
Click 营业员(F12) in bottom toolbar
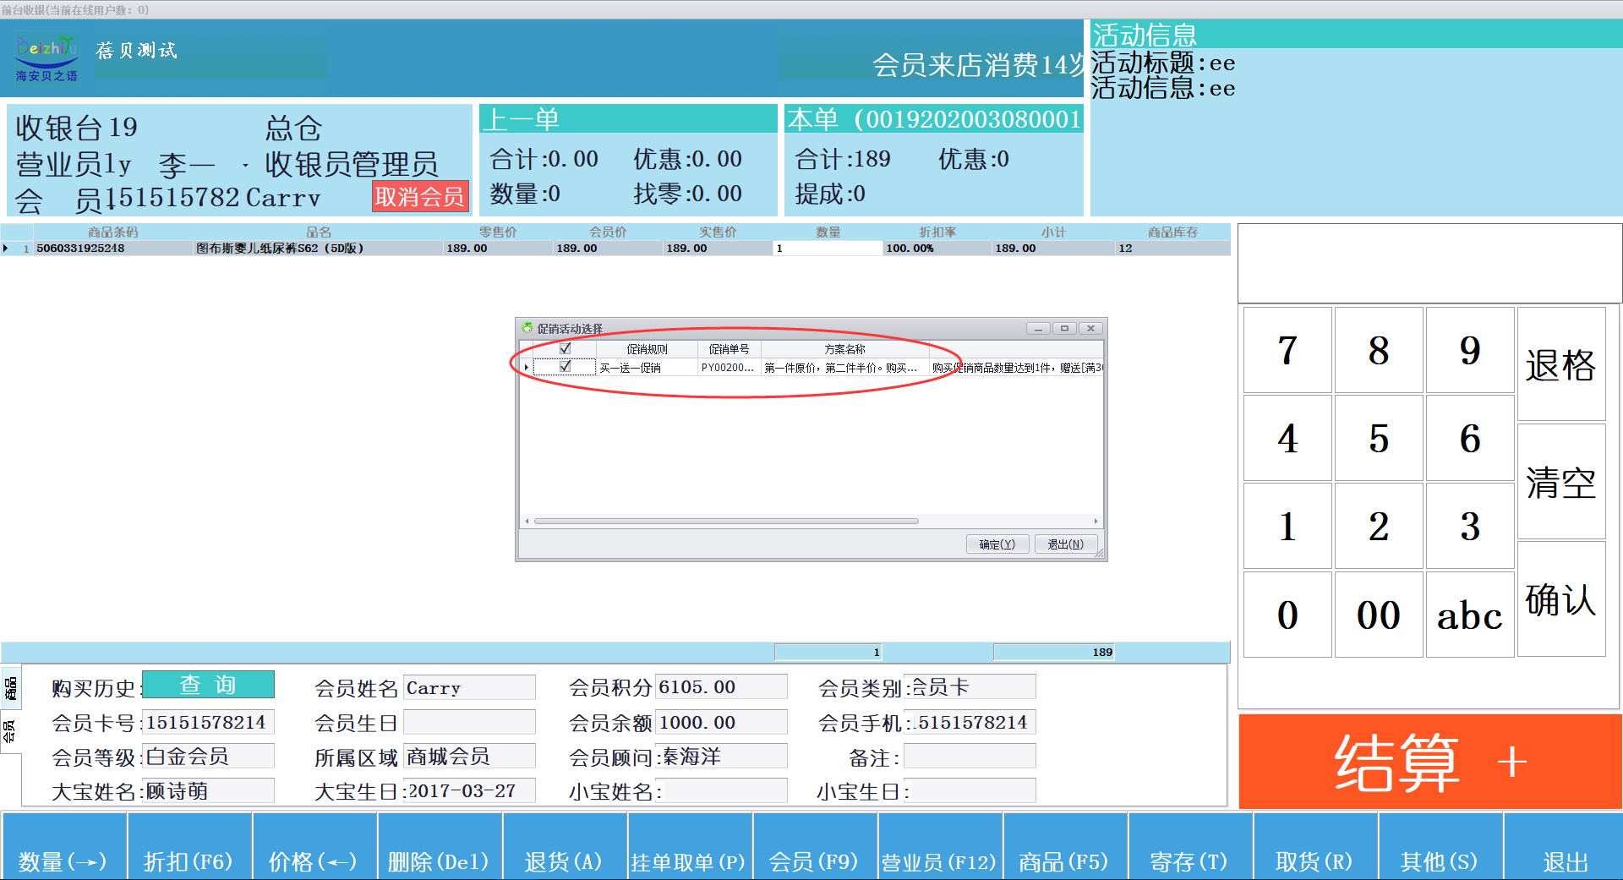click(x=939, y=846)
